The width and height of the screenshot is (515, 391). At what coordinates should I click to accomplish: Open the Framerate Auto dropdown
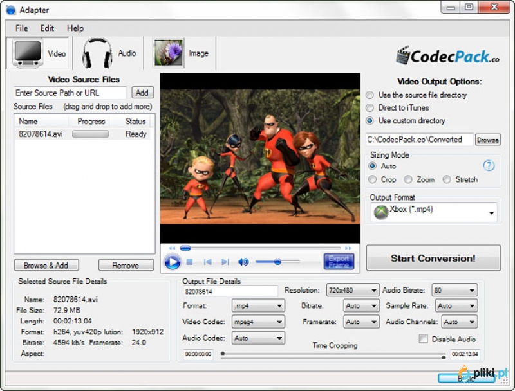pyautogui.click(x=361, y=322)
